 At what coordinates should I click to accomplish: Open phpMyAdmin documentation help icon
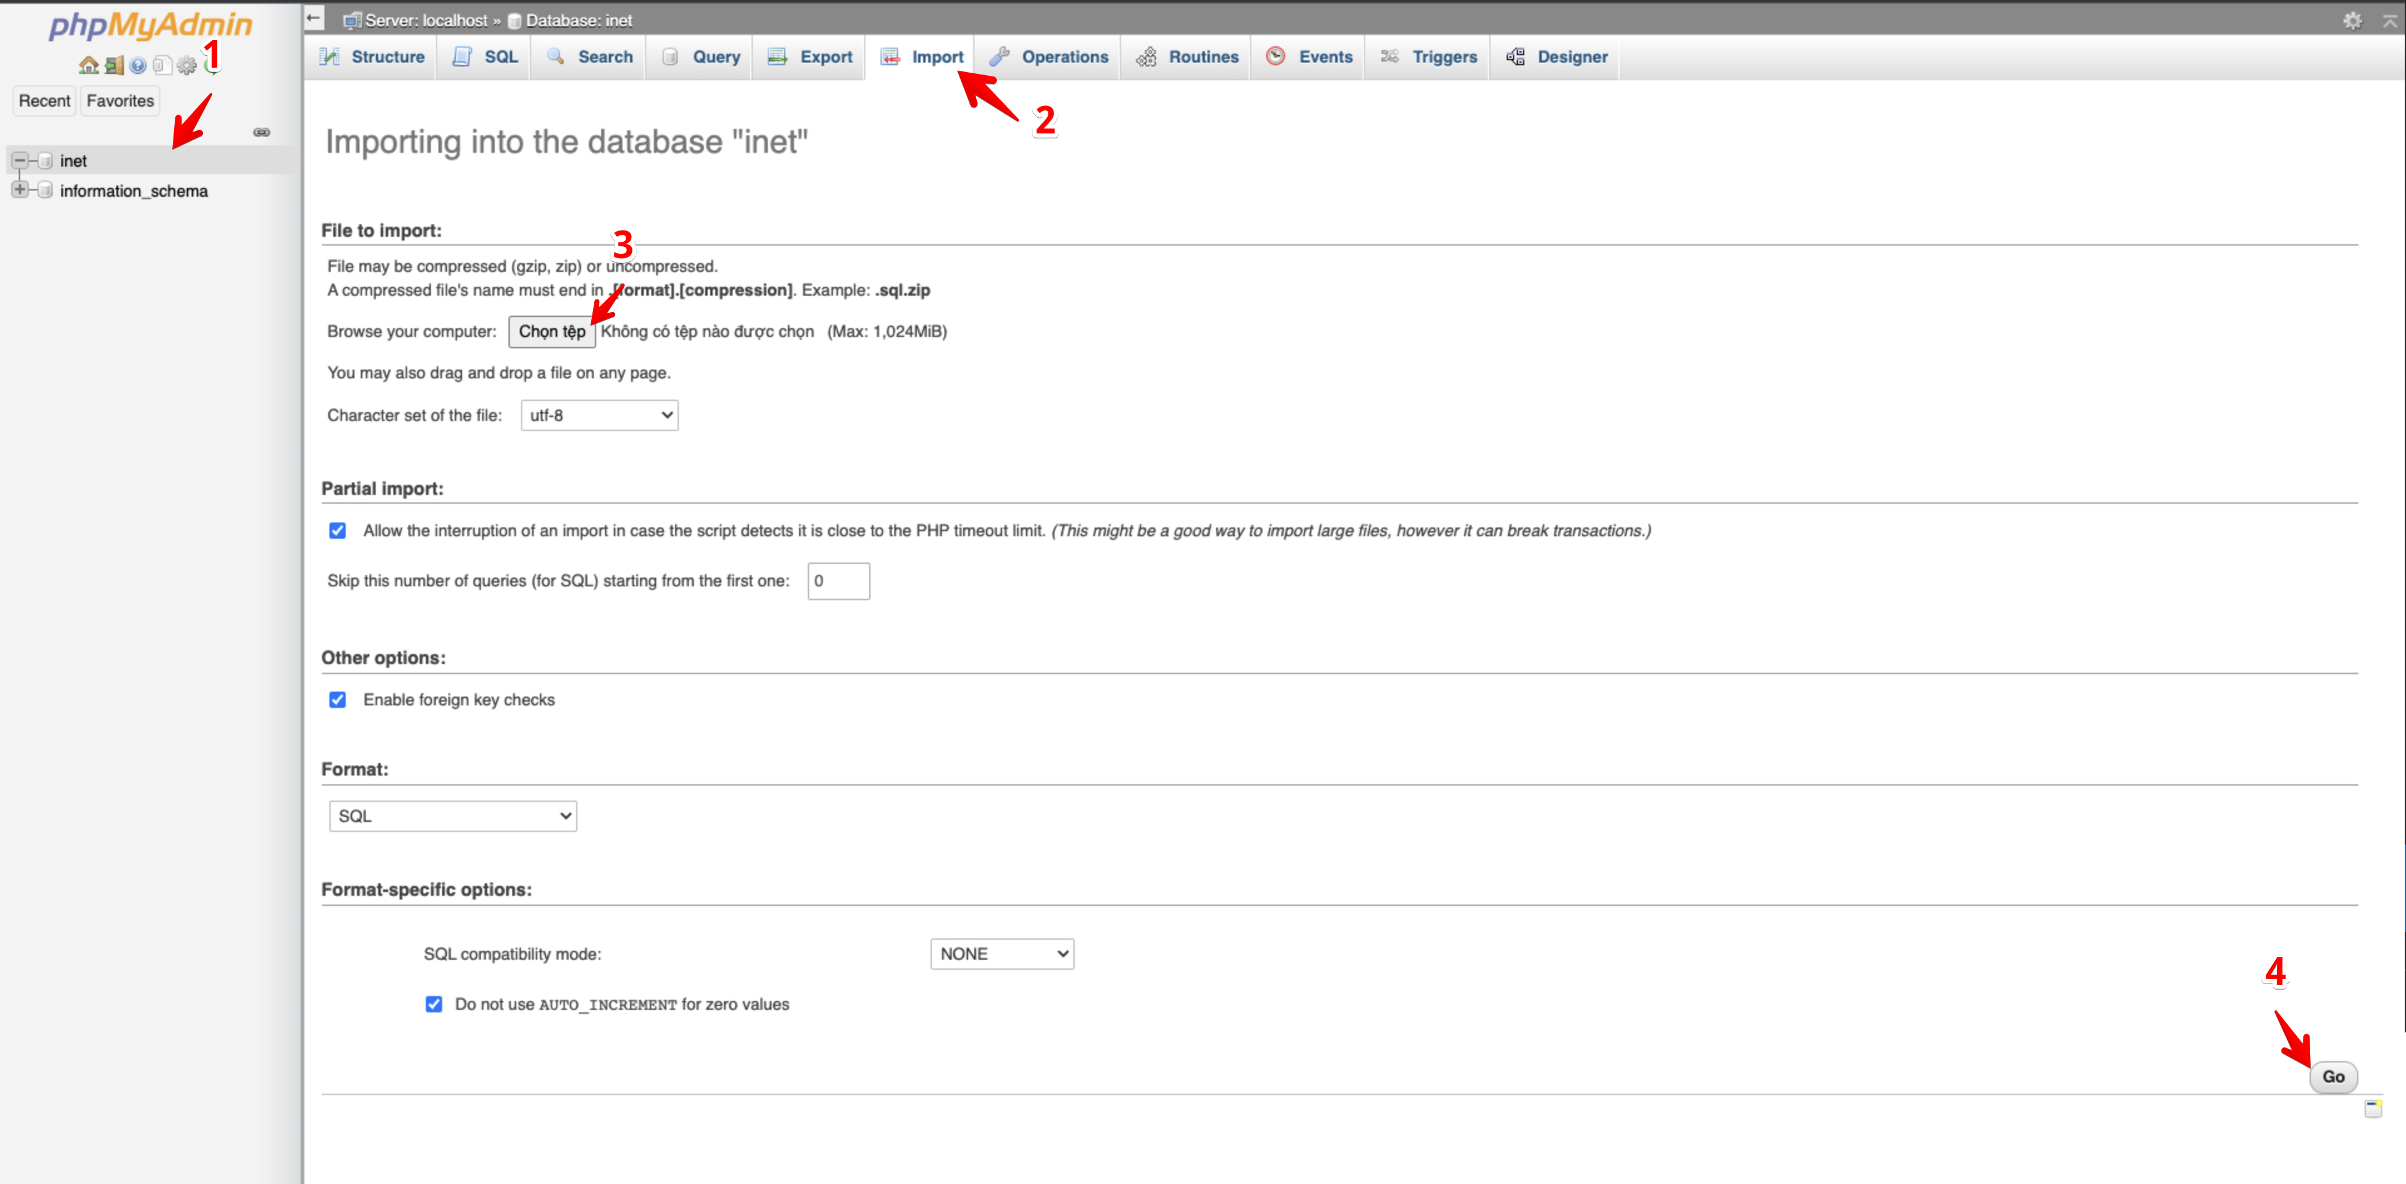click(x=137, y=65)
